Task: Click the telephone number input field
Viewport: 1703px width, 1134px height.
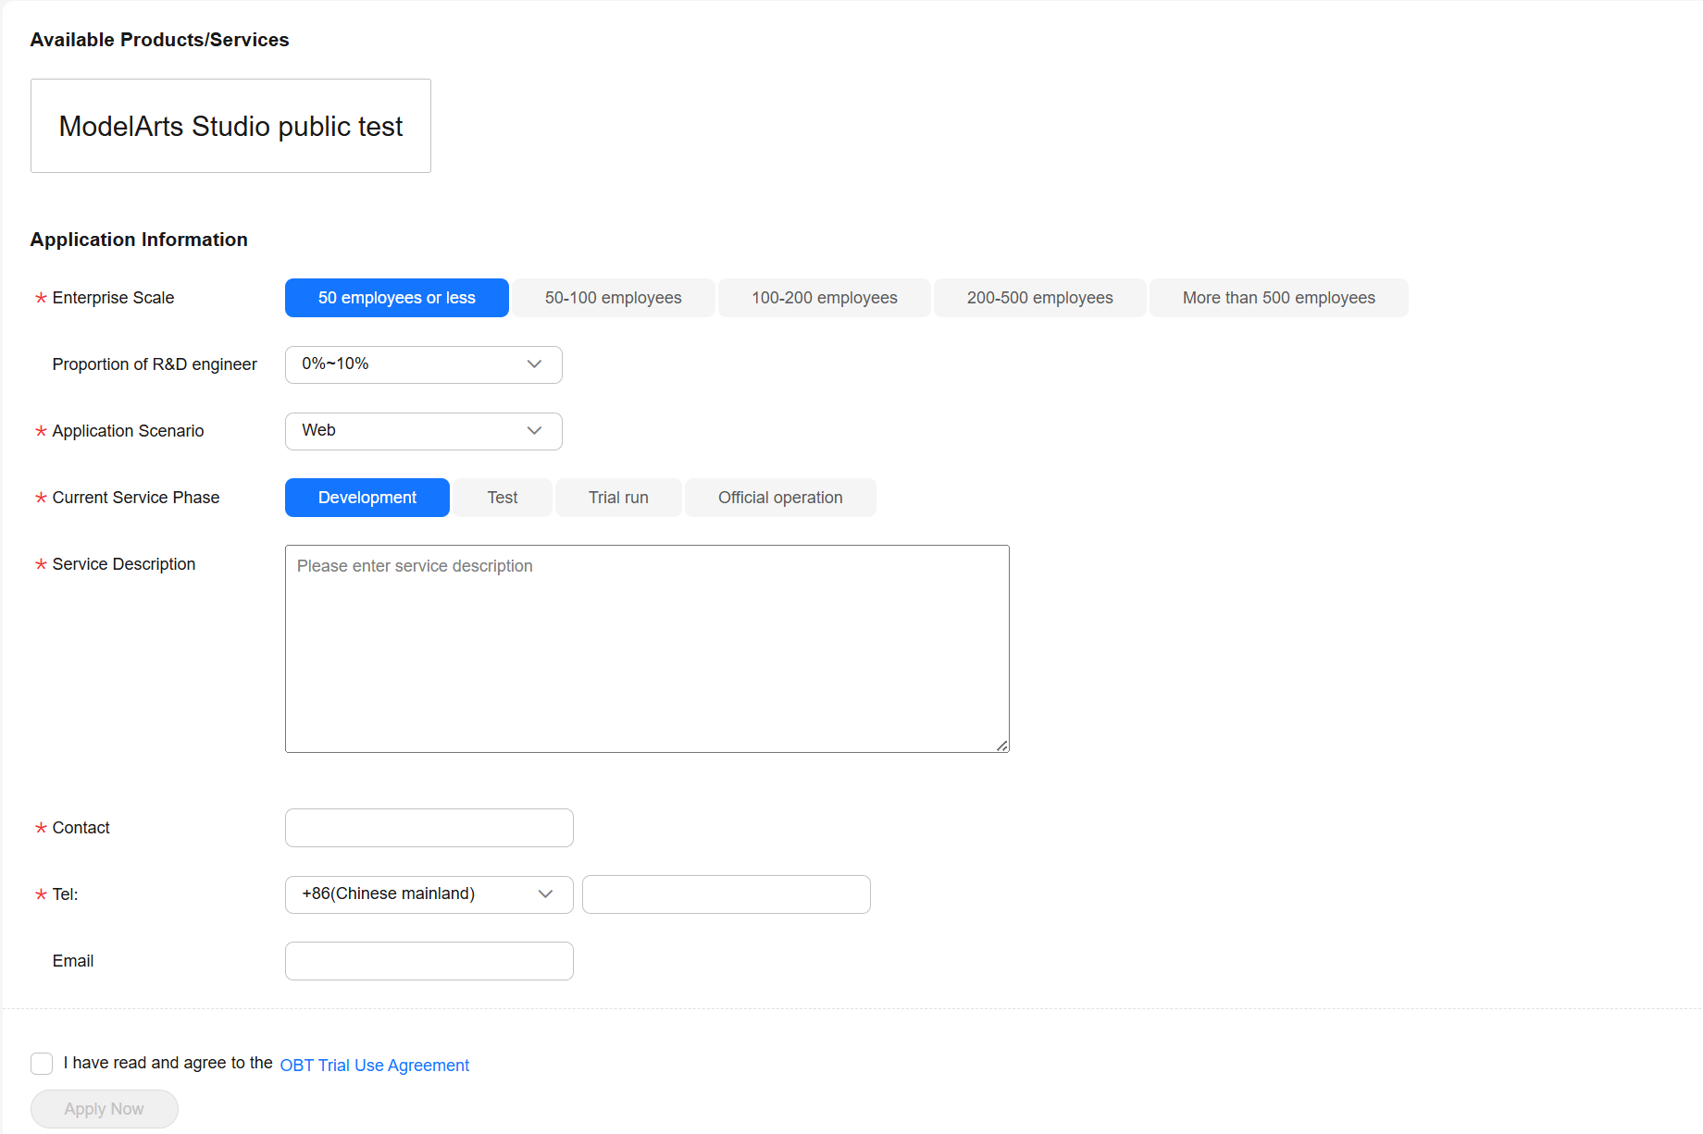Action: [x=726, y=894]
